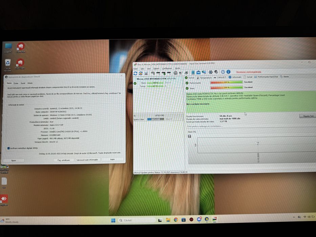The height and width of the screenshot is (237, 316).
Task: Open the Fișier menu in Hard Disk Sentinel
Action: coord(135,69)
